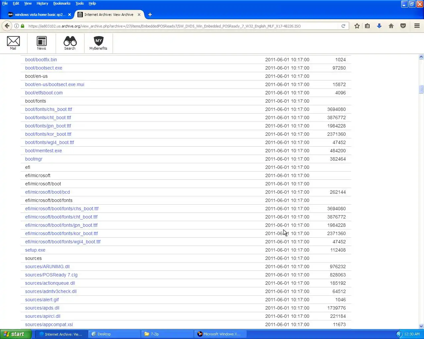The width and height of the screenshot is (424, 339).
Task: Click the page scrollbar up arrow
Action: click(x=421, y=57)
